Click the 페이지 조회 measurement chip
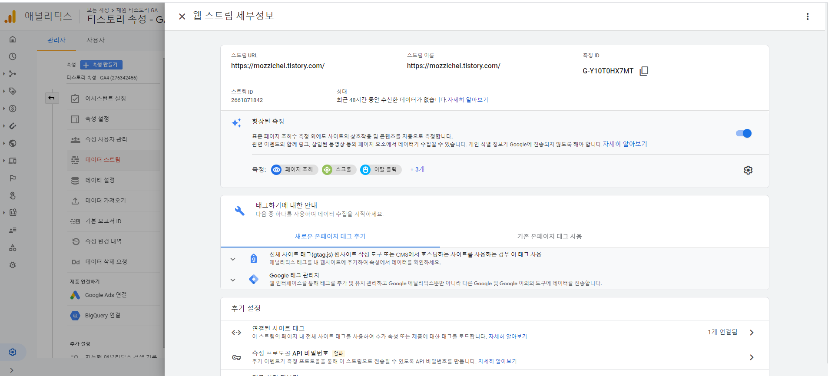The height and width of the screenshot is (376, 828). pos(294,170)
